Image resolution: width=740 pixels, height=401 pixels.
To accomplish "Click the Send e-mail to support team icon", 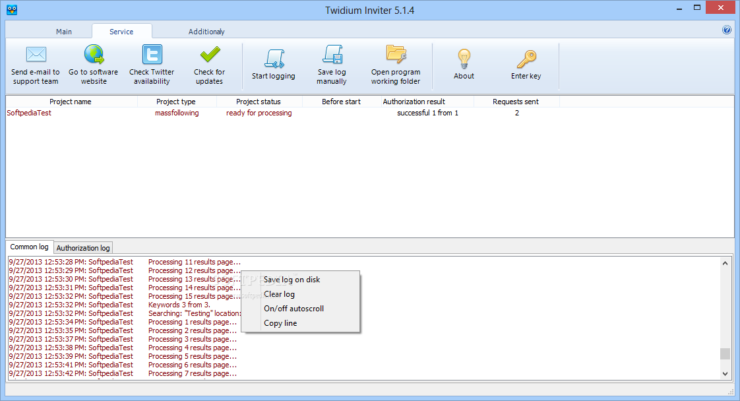I will click(x=36, y=55).
